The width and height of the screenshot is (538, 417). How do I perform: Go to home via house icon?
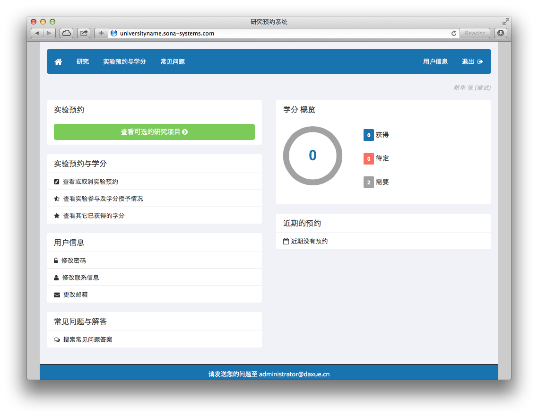(58, 61)
